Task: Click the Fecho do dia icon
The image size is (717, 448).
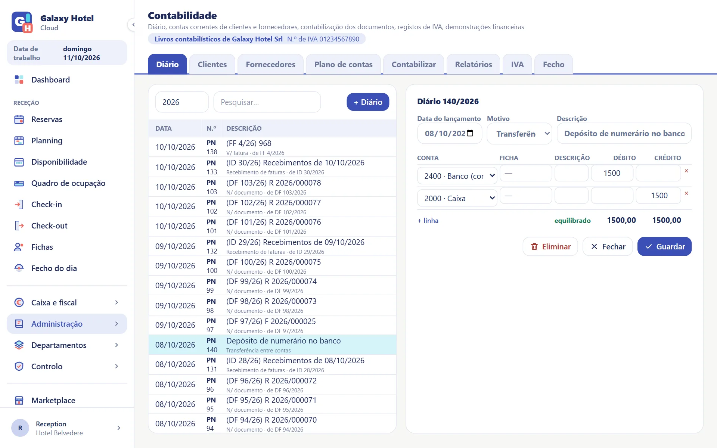Action: (x=19, y=268)
